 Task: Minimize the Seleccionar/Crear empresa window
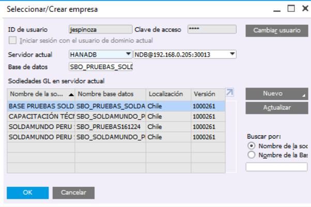click(x=277, y=9)
